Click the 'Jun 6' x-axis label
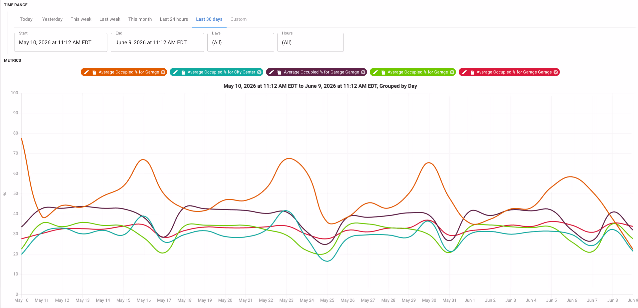The width and height of the screenshot is (638, 308). point(572,300)
